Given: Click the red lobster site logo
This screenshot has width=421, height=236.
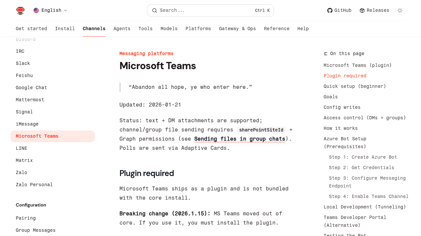Looking at the screenshot, I should coord(20,10).
